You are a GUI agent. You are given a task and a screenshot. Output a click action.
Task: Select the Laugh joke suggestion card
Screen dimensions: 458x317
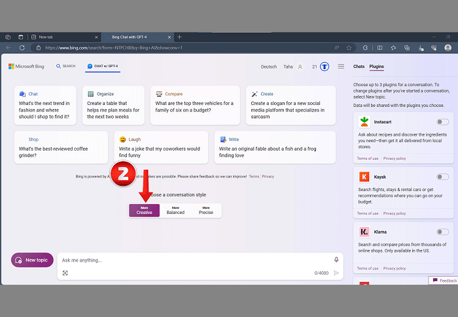tap(161, 147)
